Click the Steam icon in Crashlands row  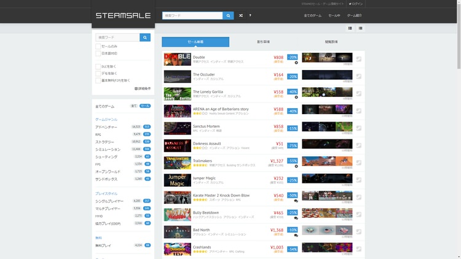pyautogui.click(x=359, y=249)
